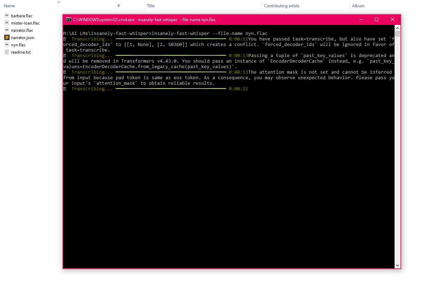Select the mister-loan.flac file name
The height and width of the screenshot is (287, 426).
[x=25, y=23]
